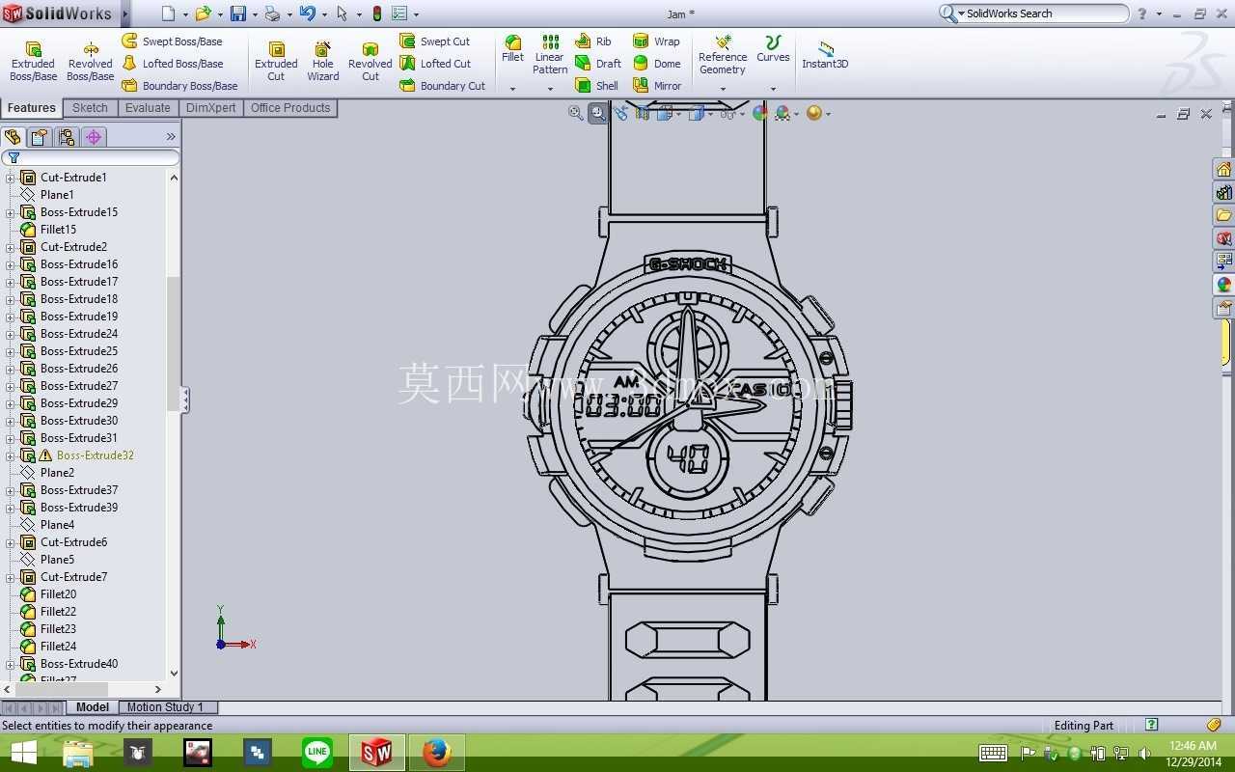Toggle Instant3D mode

pyautogui.click(x=825, y=55)
